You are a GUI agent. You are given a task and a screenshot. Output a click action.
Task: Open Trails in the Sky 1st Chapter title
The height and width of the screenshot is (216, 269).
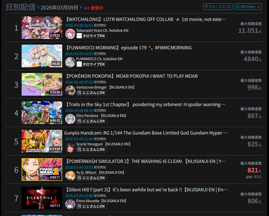click(x=145, y=104)
